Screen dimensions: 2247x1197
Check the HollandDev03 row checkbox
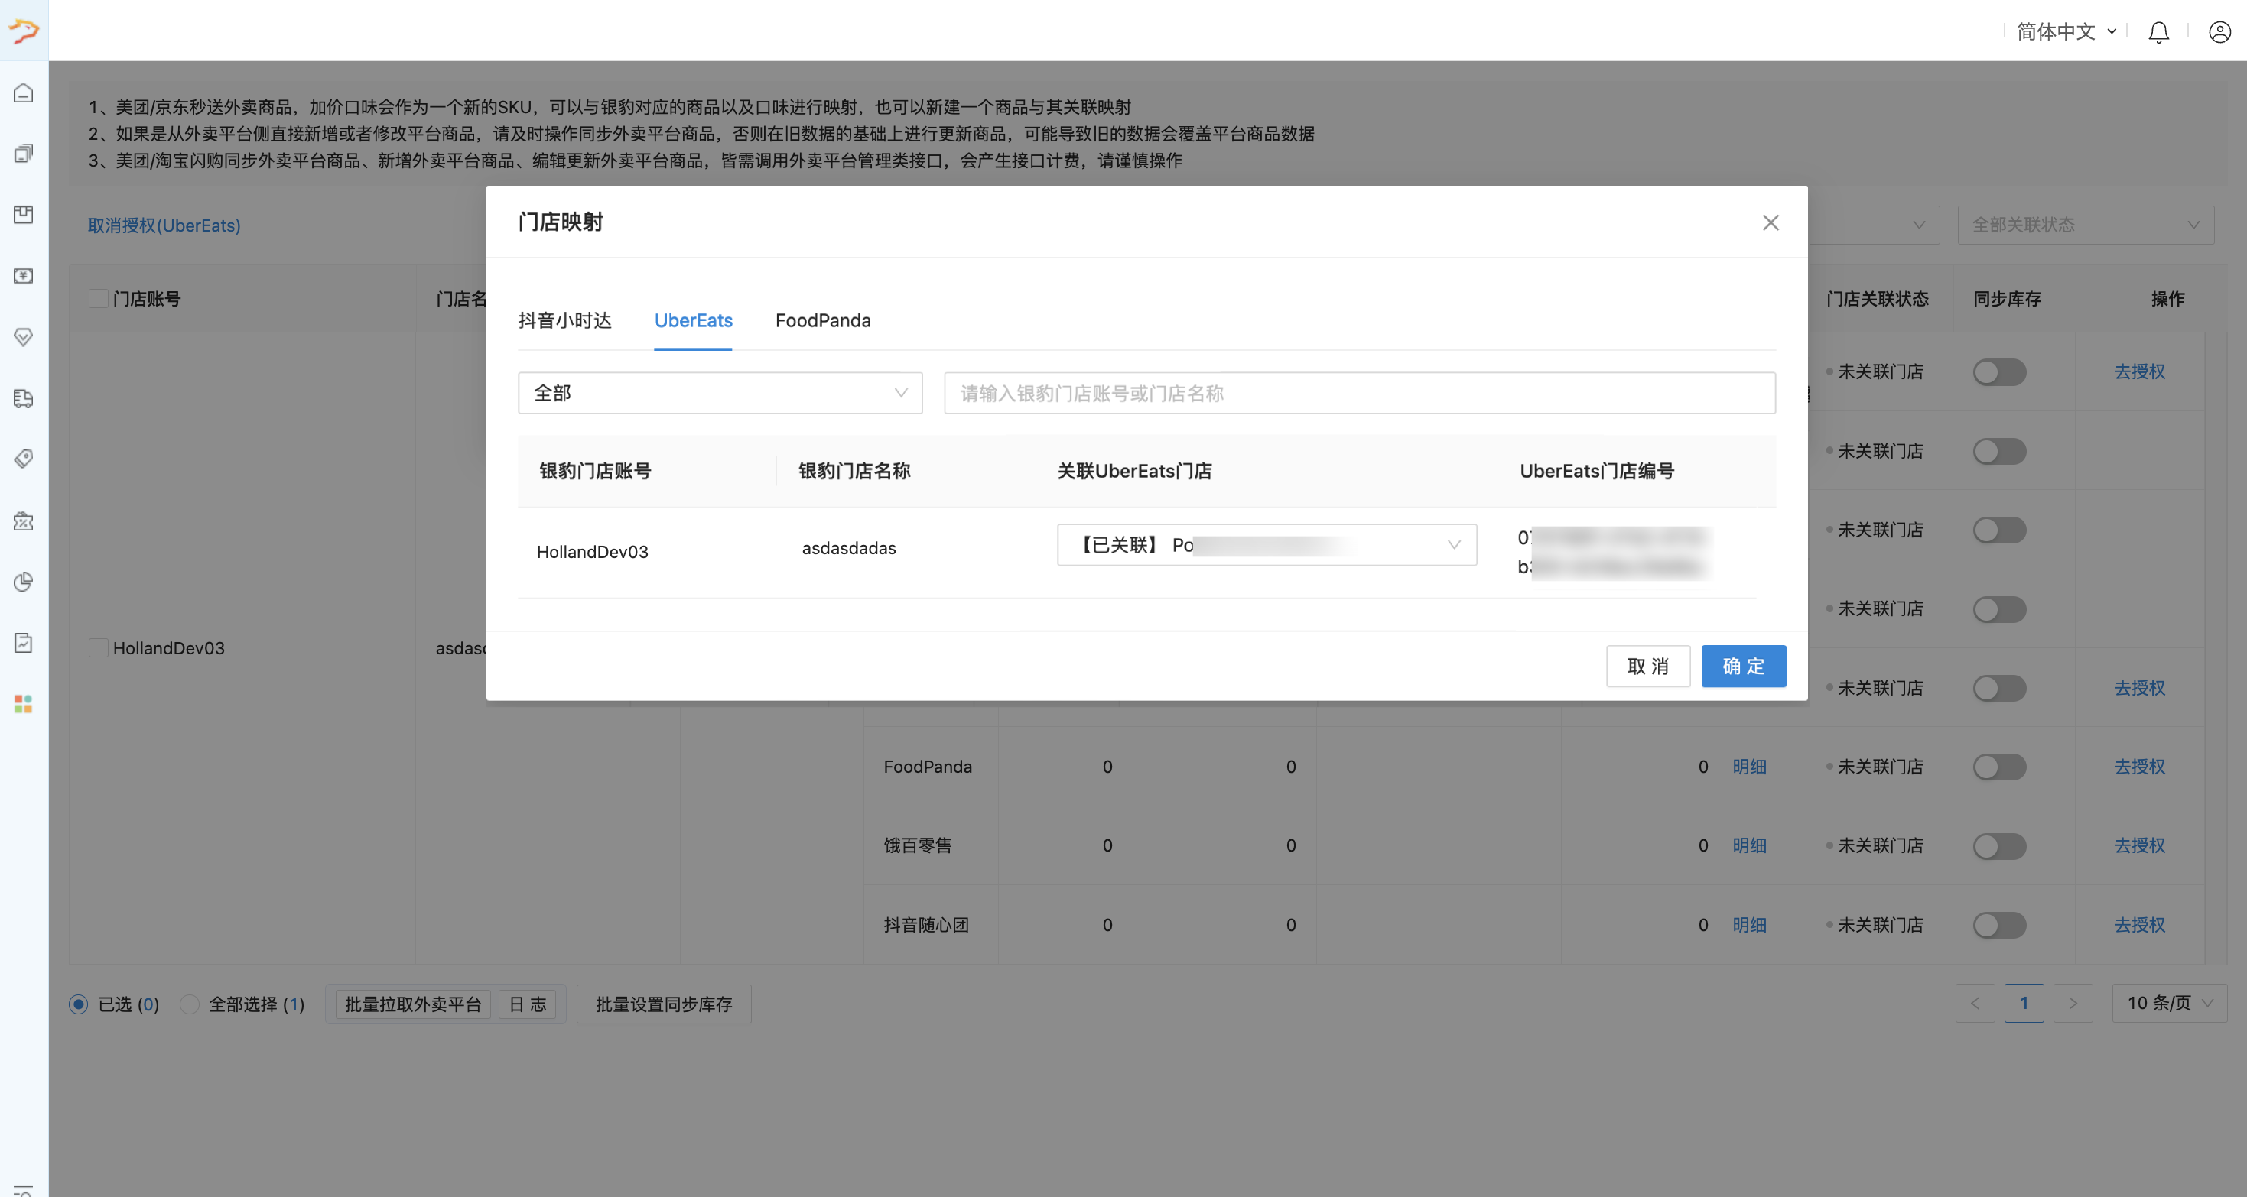pyautogui.click(x=99, y=647)
